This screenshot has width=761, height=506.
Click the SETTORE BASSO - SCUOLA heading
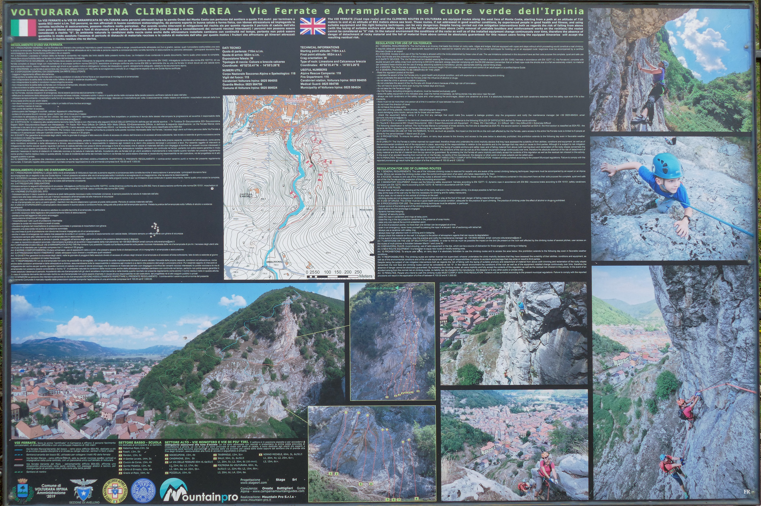[140, 442]
